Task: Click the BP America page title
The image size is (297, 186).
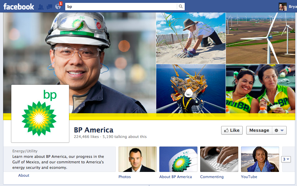Action: (93, 130)
